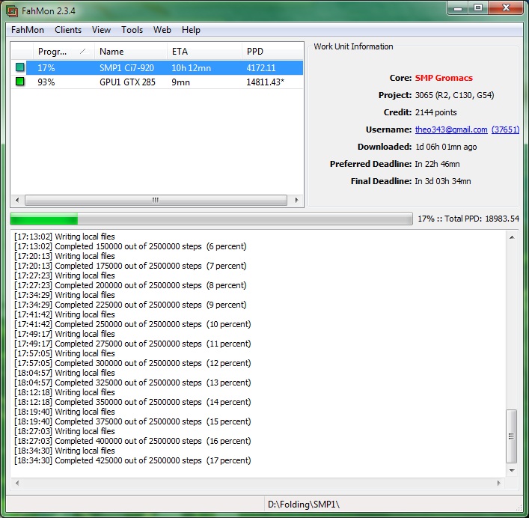Click the Final Deadline In 3d 03h 34mn value
This screenshot has height=518, width=529.
click(x=443, y=181)
